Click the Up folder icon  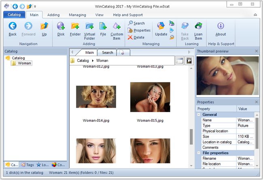pyautogui.click(x=44, y=27)
